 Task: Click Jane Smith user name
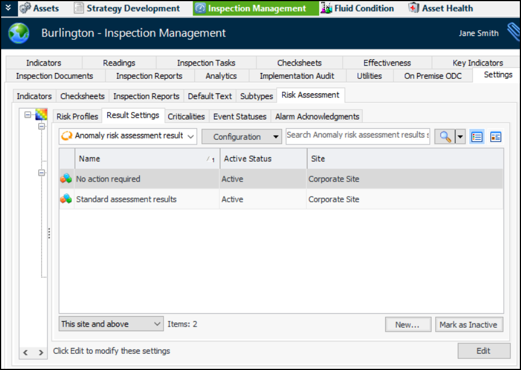point(479,33)
